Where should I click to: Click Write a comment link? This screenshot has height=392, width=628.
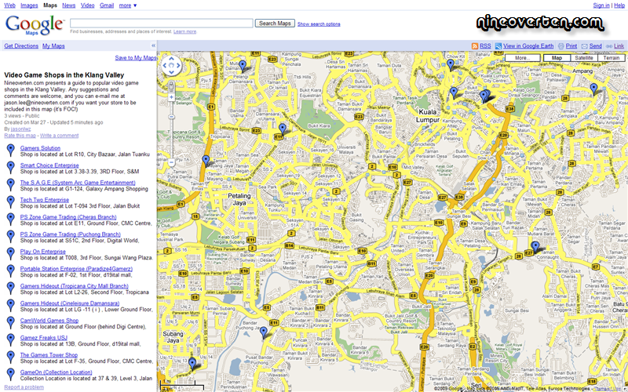60,136
